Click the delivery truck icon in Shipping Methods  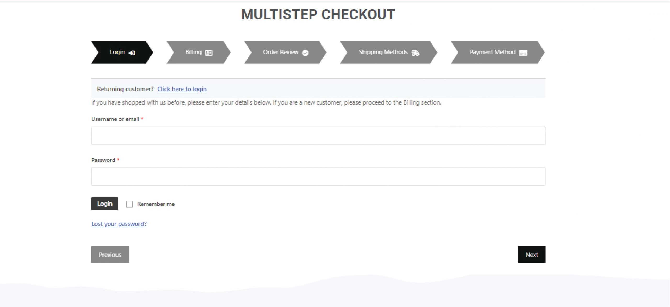[x=415, y=53]
